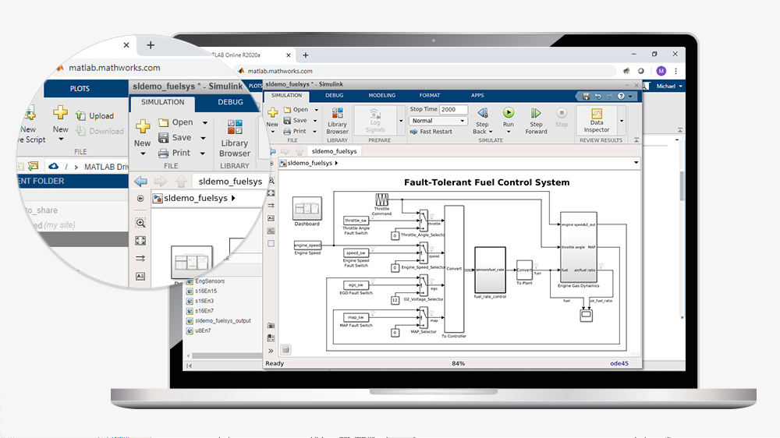The height and width of the screenshot is (438, 780).
Task: Click the Dashboard block in the laptop diagram
Action: [307, 209]
